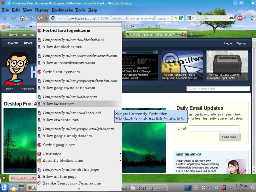Select Allow doubleclick.net
The width and height of the screenshot is (256, 192).
pyautogui.click(x=79, y=47)
